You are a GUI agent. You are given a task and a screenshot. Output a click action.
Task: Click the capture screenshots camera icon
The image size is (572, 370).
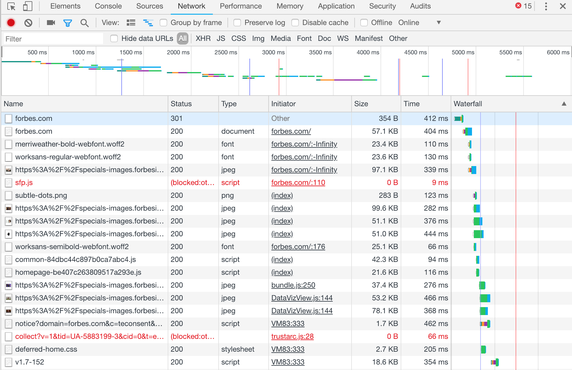point(51,23)
